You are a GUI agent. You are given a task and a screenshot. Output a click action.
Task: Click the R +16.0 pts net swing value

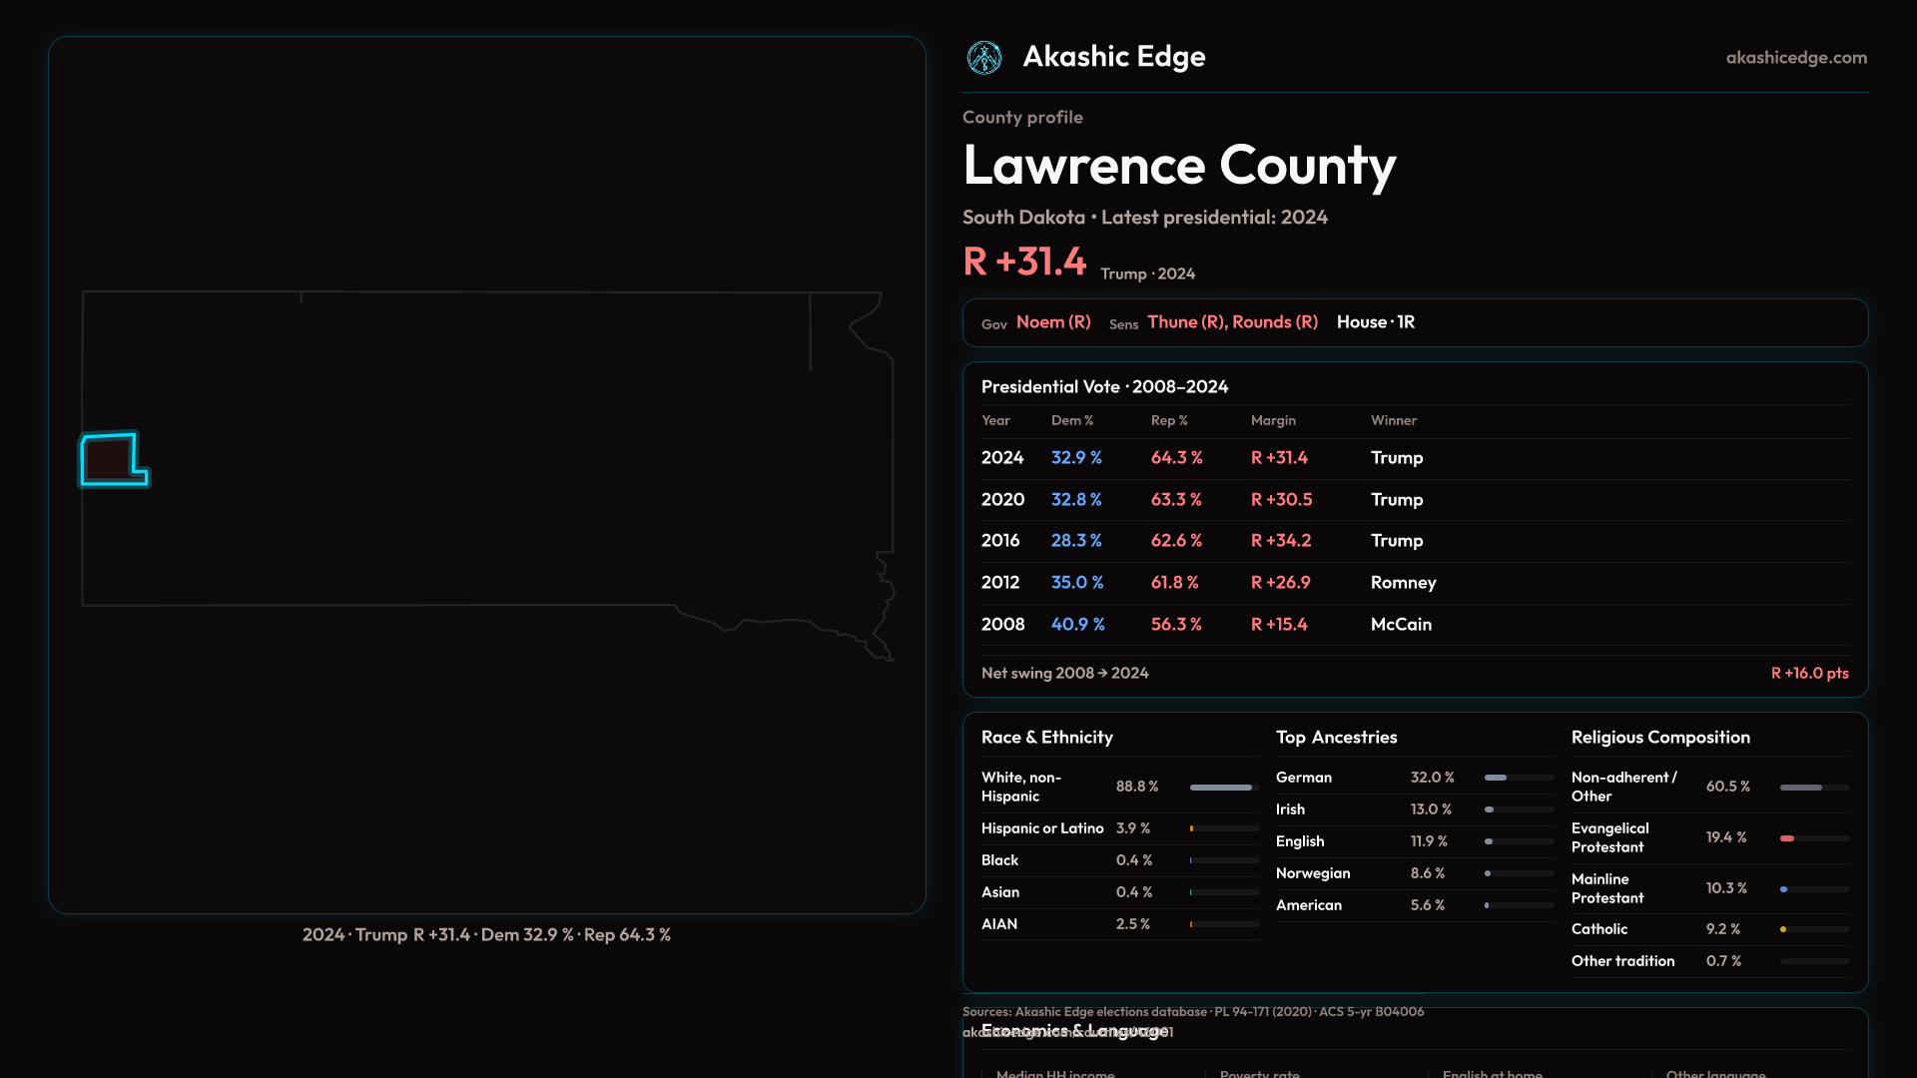coord(1809,674)
